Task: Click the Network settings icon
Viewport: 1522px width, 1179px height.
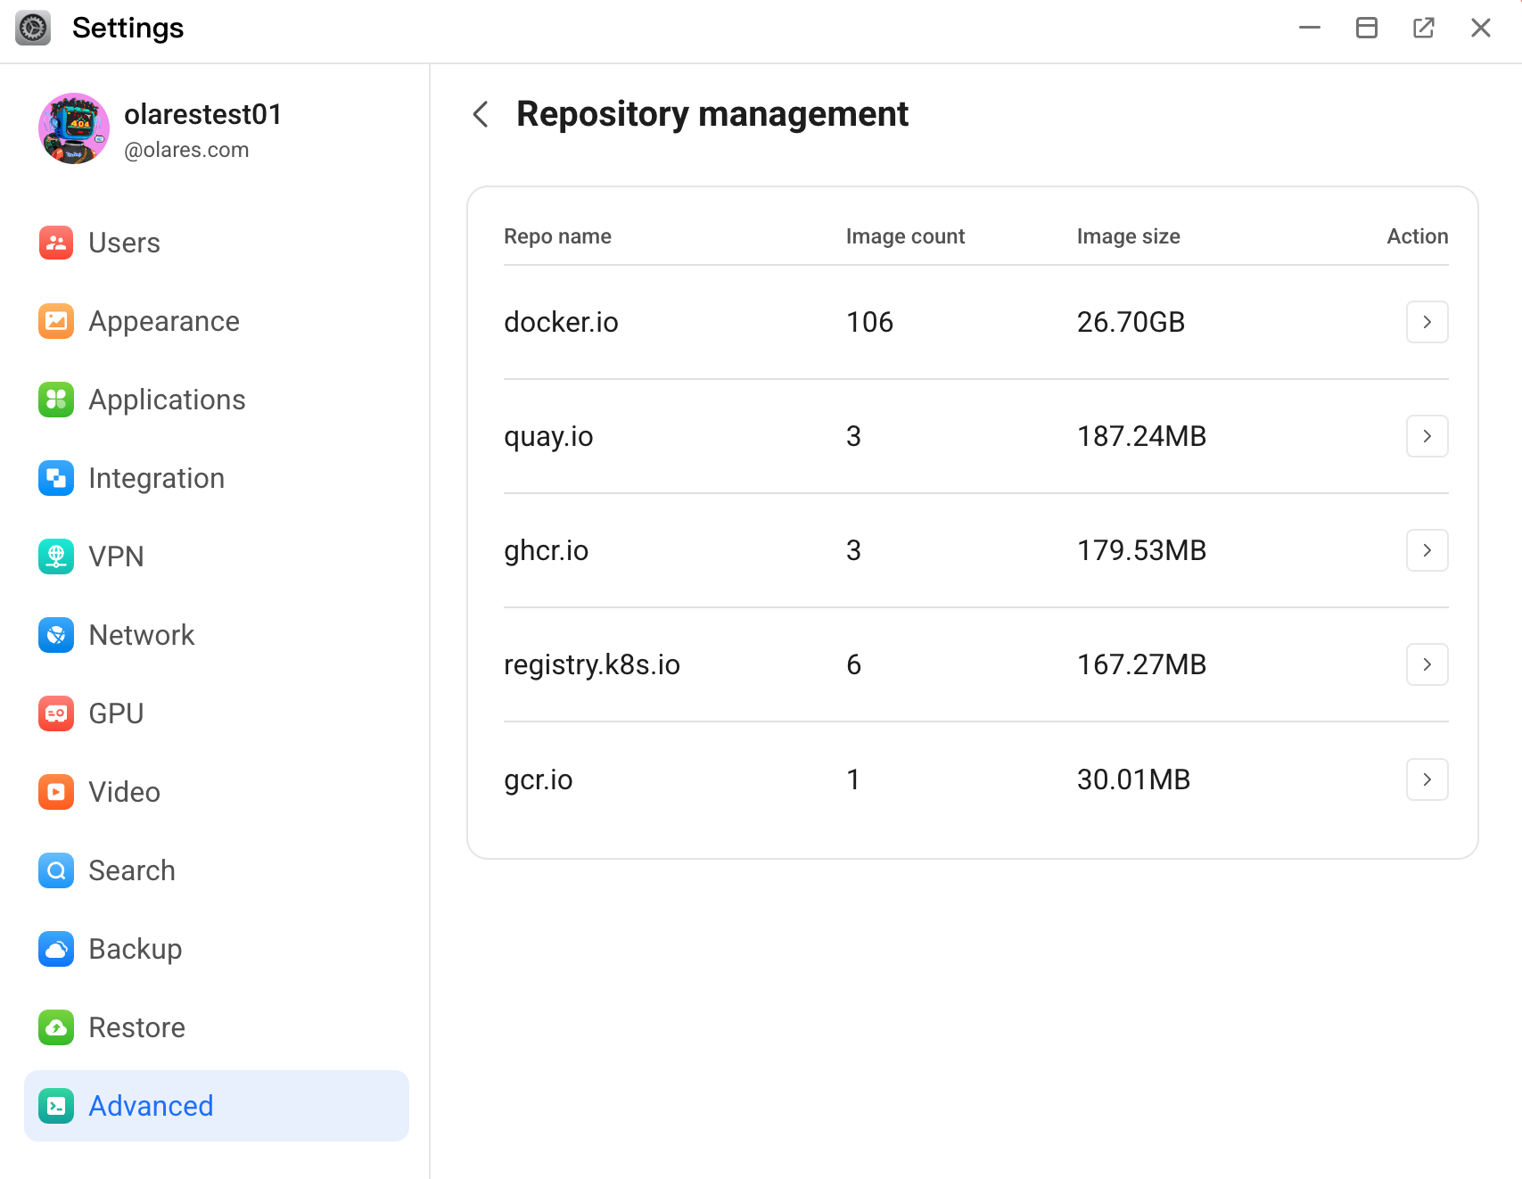Action: click(x=56, y=635)
